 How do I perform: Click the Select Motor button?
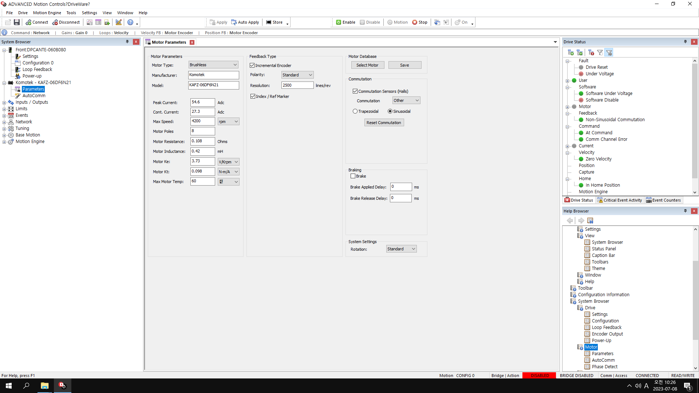point(367,65)
